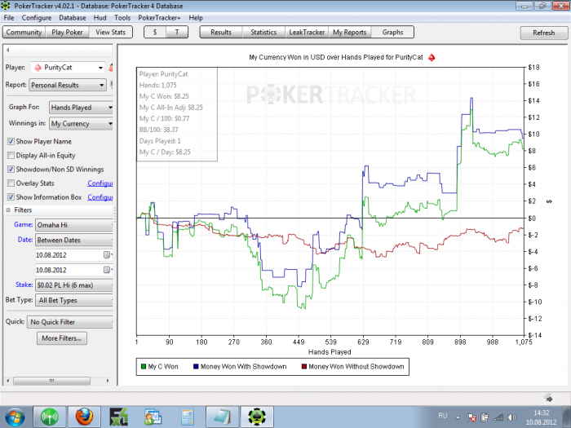571x428 pixels.
Task: Open calendar picker for first date field
Action: click(107, 254)
